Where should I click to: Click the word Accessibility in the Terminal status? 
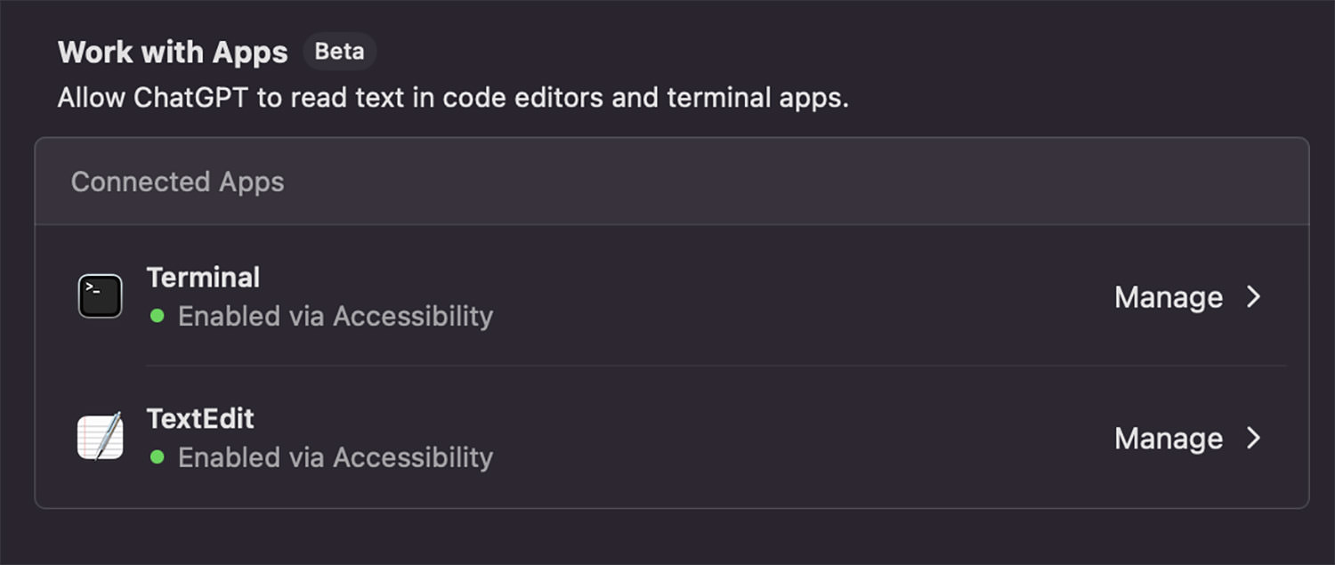(413, 316)
